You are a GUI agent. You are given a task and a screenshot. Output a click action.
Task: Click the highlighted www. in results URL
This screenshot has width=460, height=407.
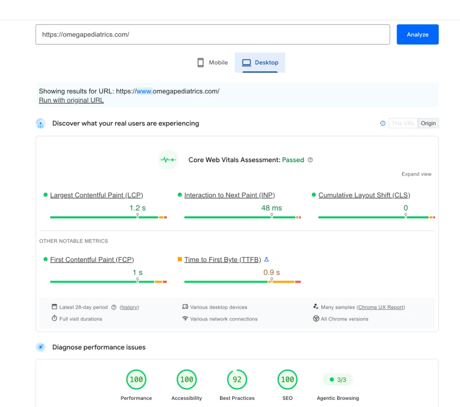click(145, 91)
